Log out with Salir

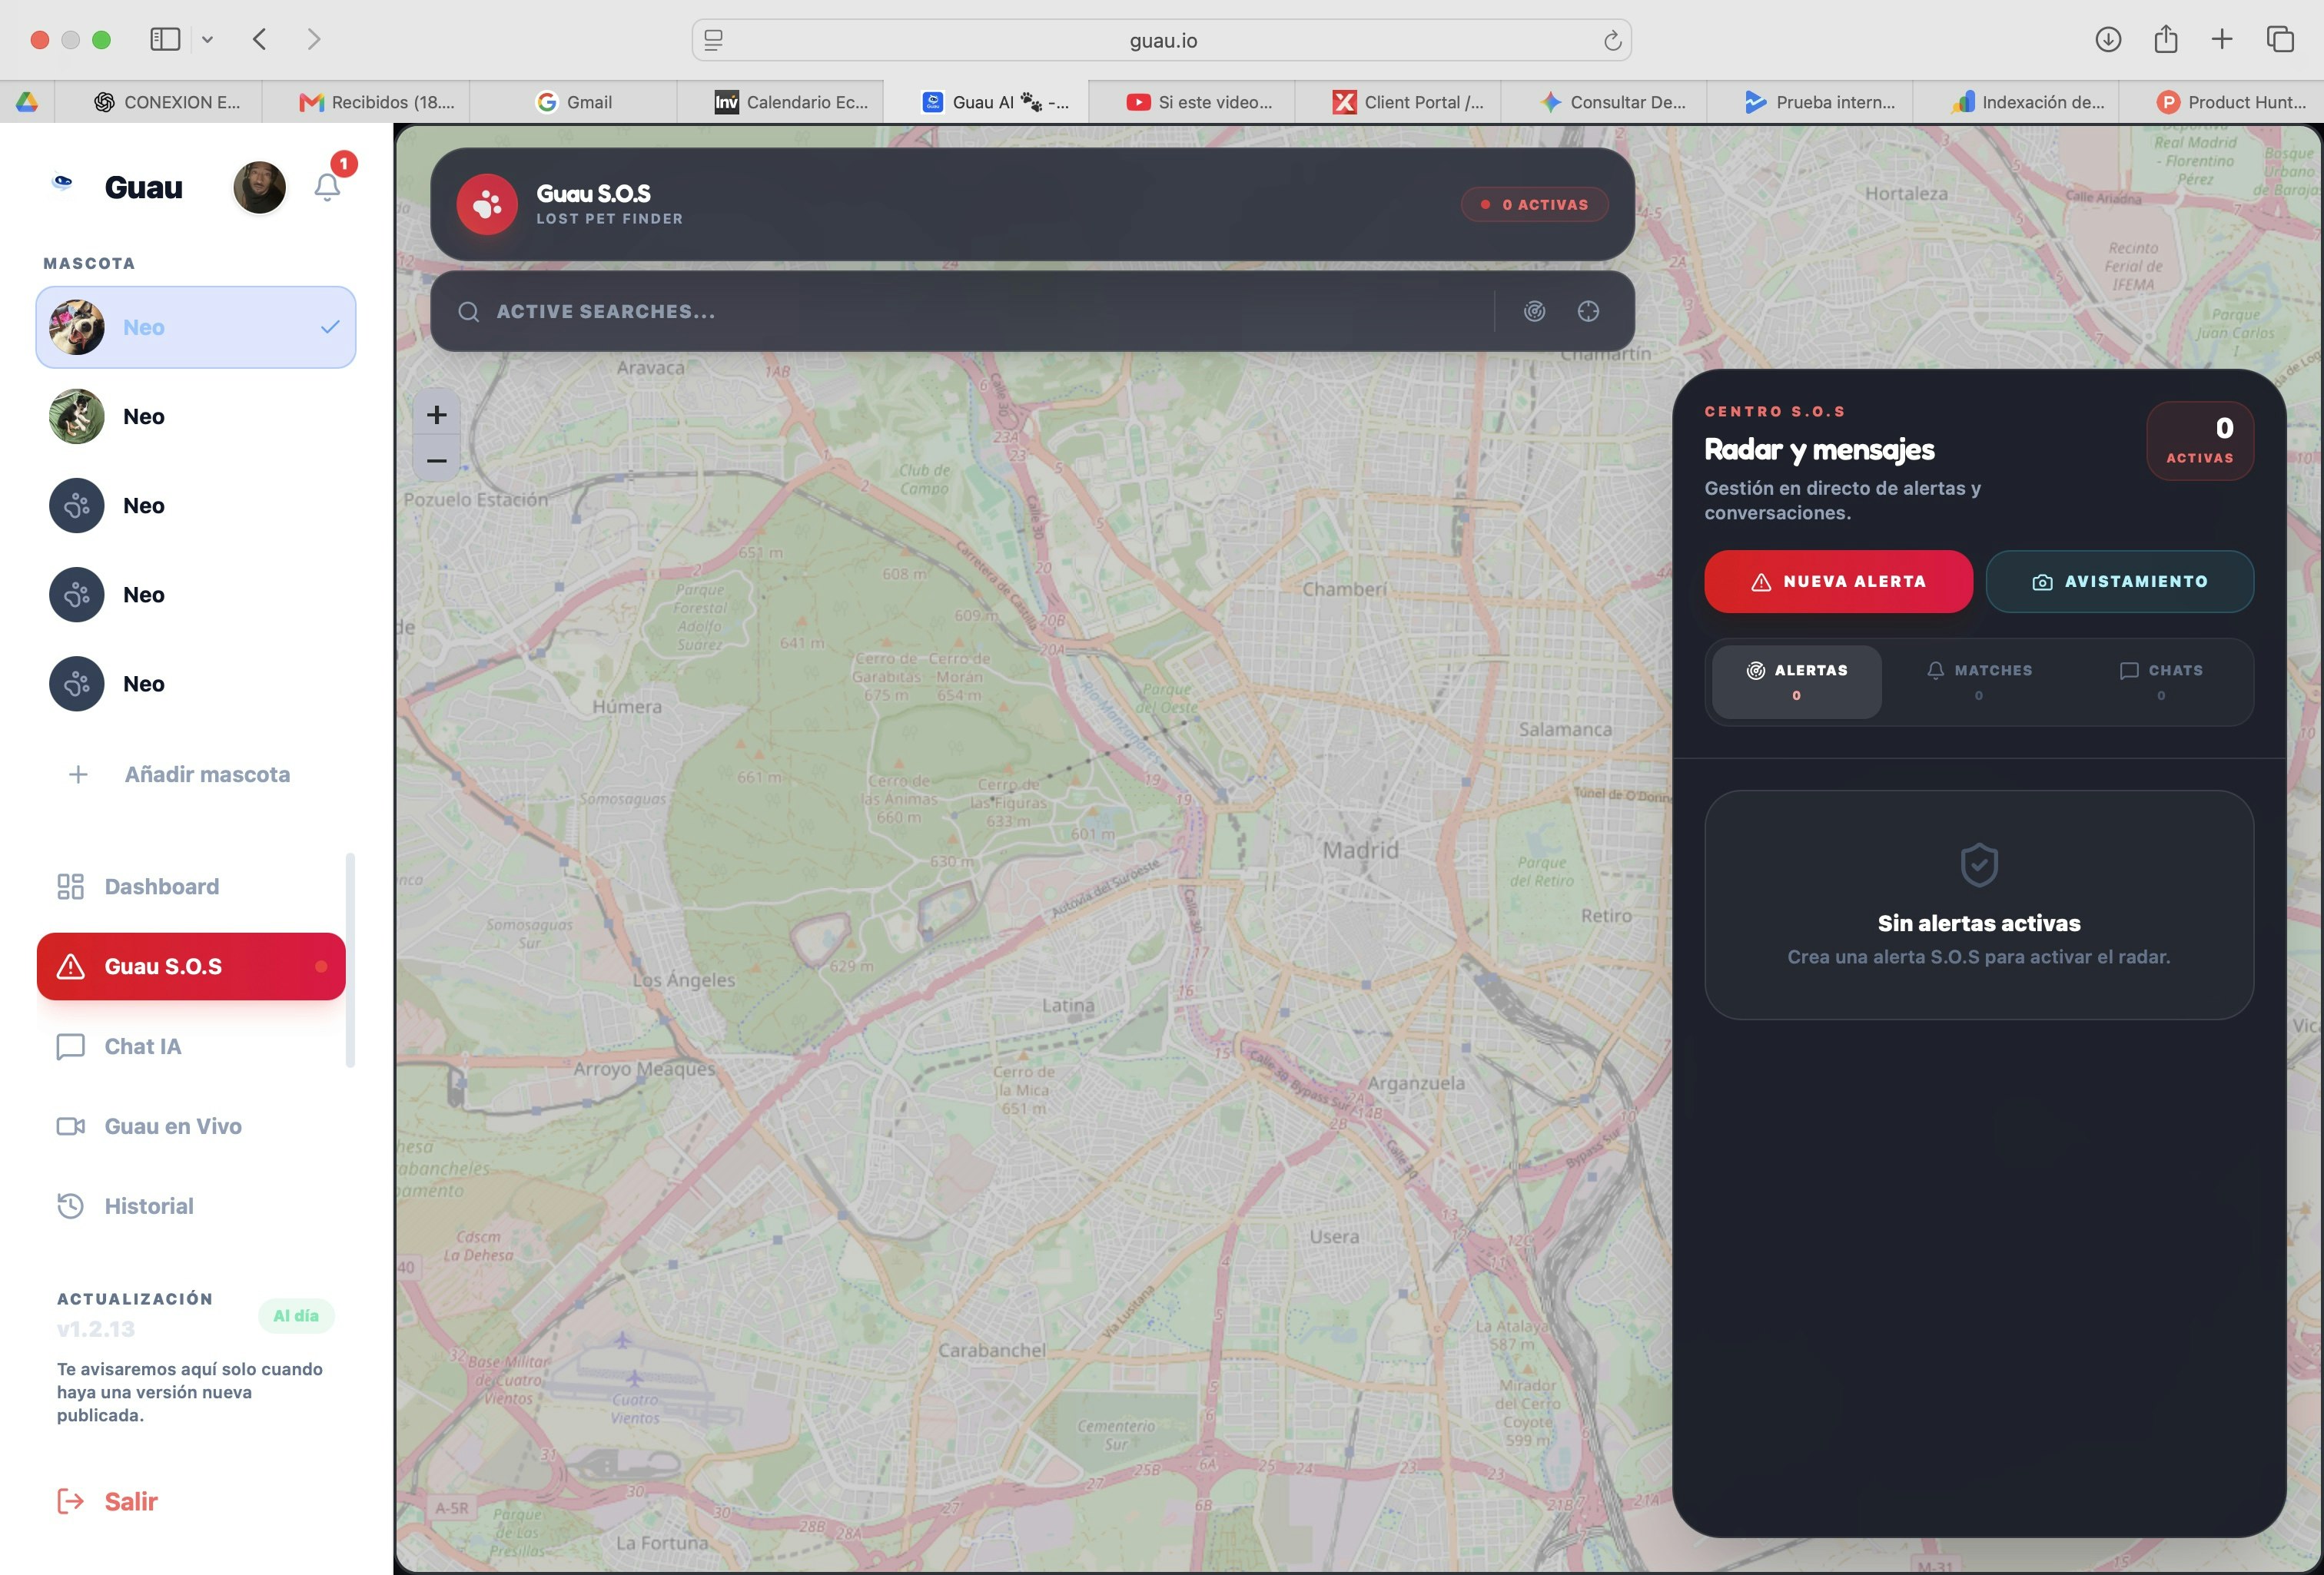[x=108, y=1501]
